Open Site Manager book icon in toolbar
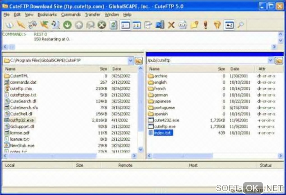The height and width of the screenshot is (195, 286). pos(9,25)
